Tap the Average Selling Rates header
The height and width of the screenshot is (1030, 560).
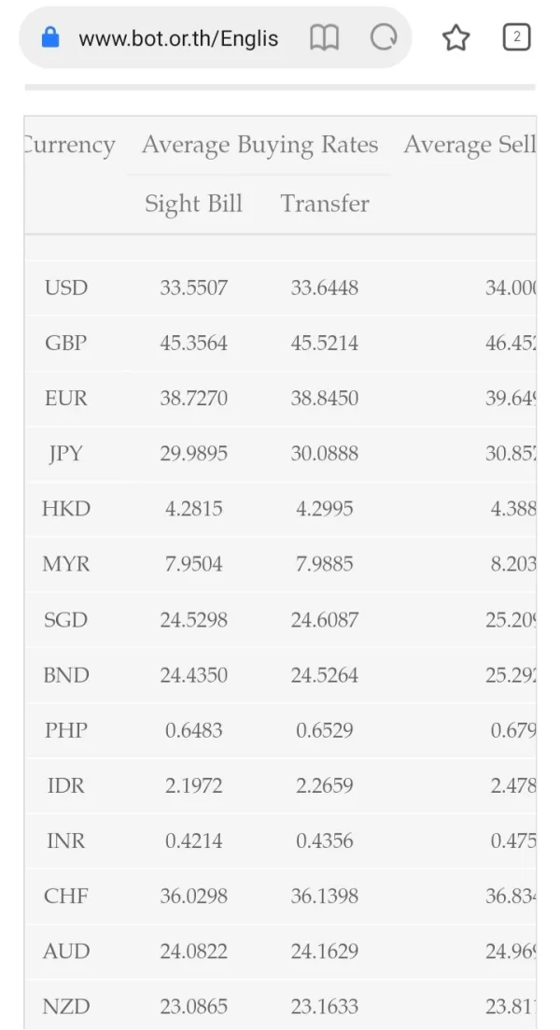(x=469, y=145)
